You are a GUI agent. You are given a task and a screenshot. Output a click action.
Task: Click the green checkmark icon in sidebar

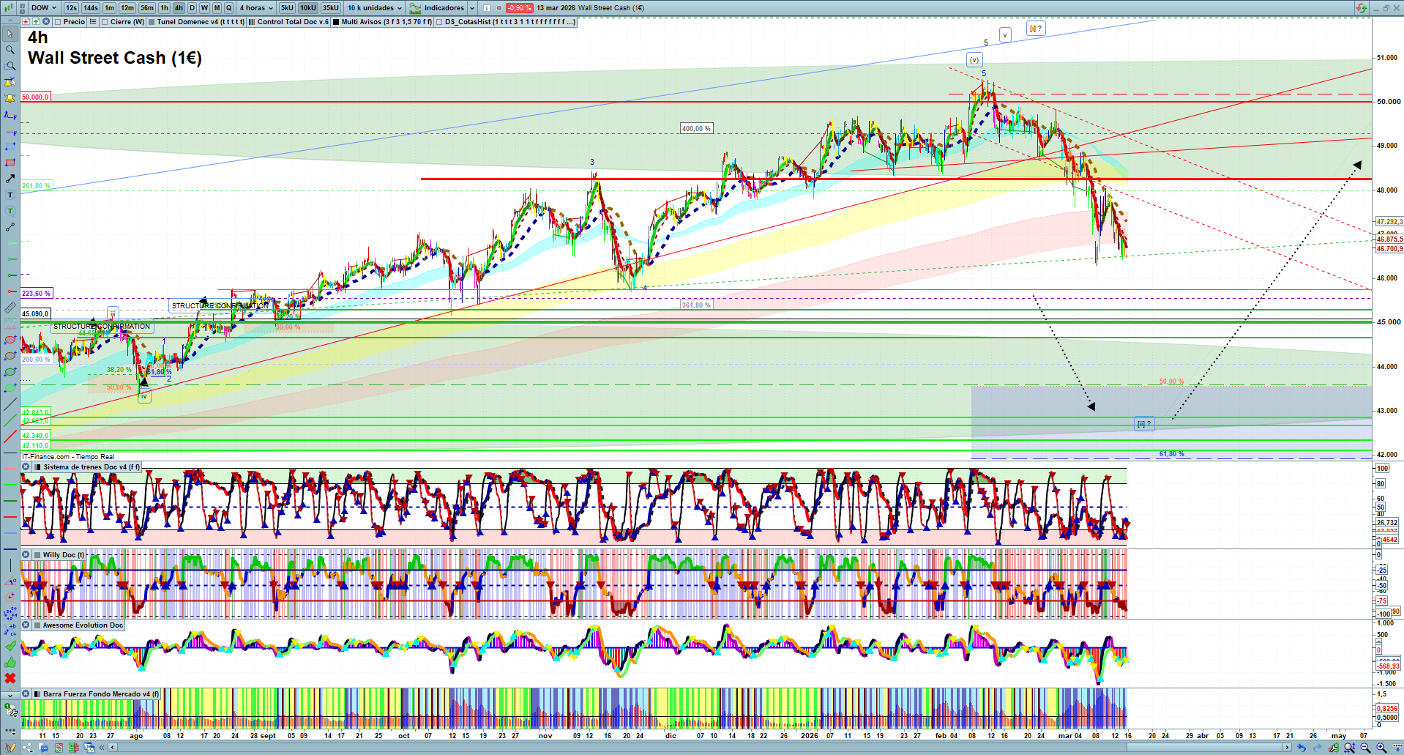pyautogui.click(x=10, y=646)
